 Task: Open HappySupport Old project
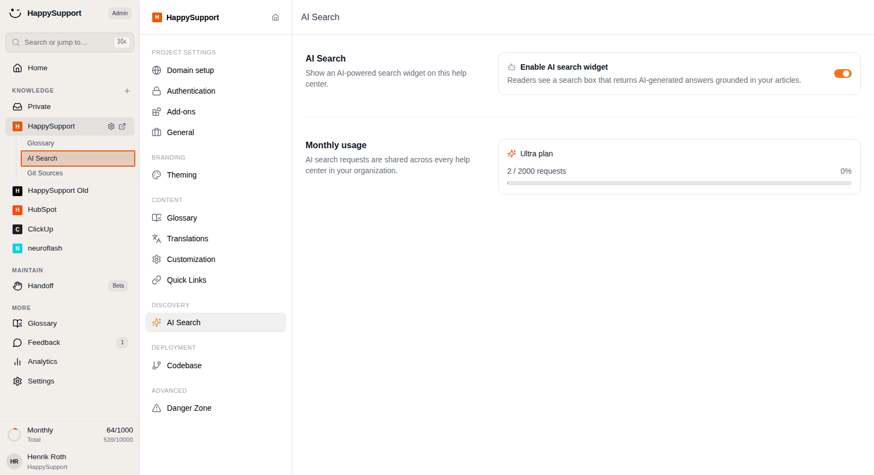pos(70,191)
